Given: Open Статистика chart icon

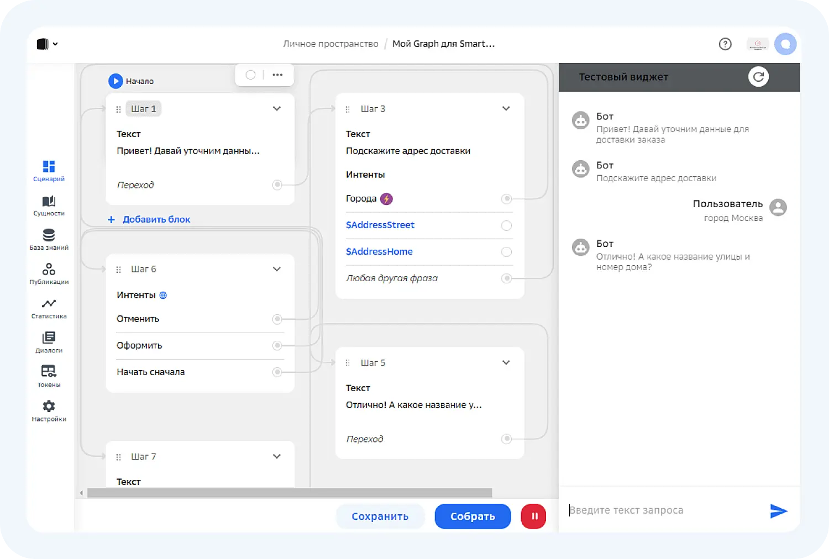Looking at the screenshot, I should tap(49, 304).
